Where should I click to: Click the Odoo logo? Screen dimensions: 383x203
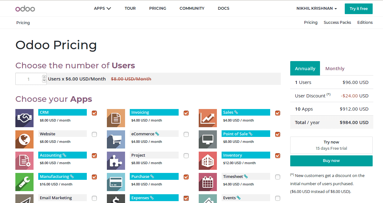25,8
